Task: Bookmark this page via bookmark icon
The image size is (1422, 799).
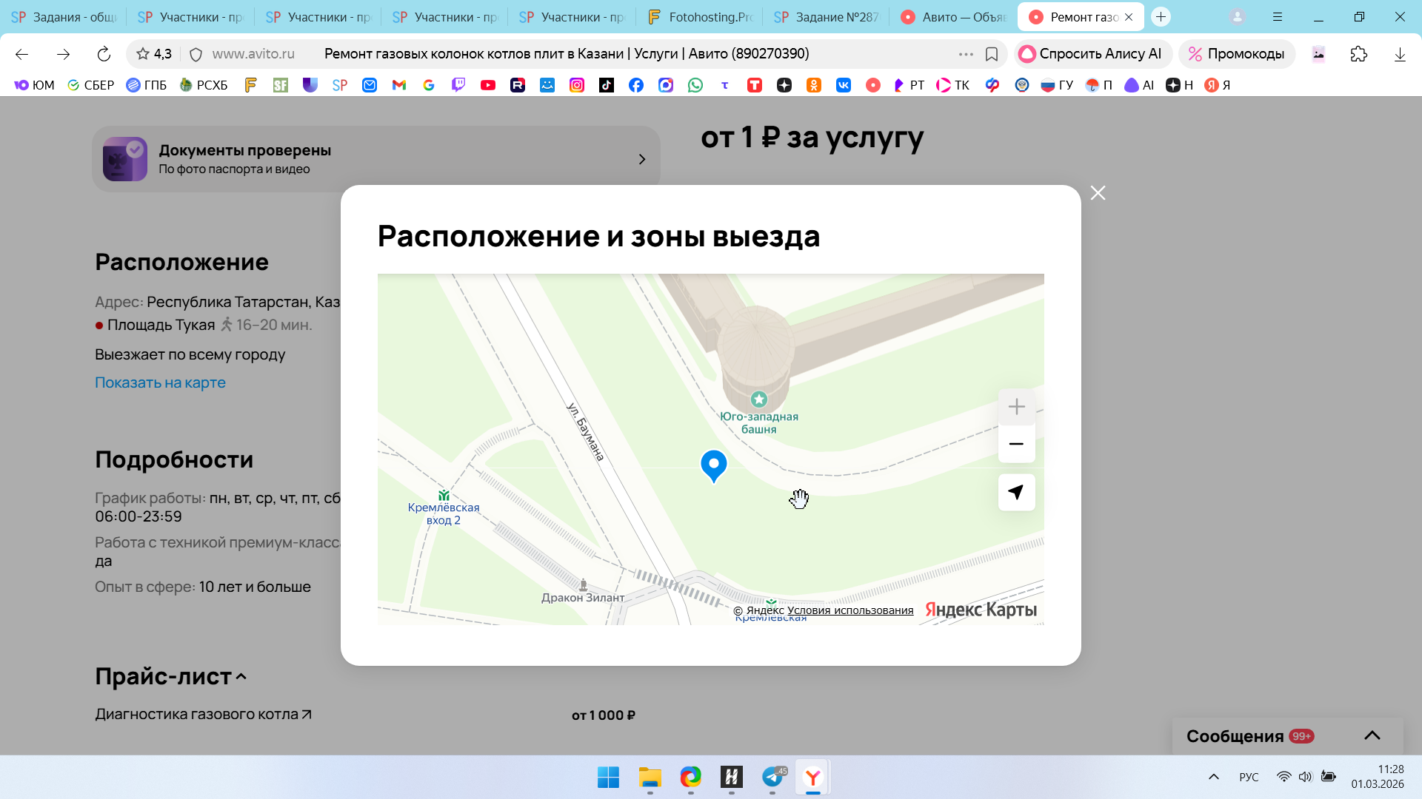Action: click(992, 54)
